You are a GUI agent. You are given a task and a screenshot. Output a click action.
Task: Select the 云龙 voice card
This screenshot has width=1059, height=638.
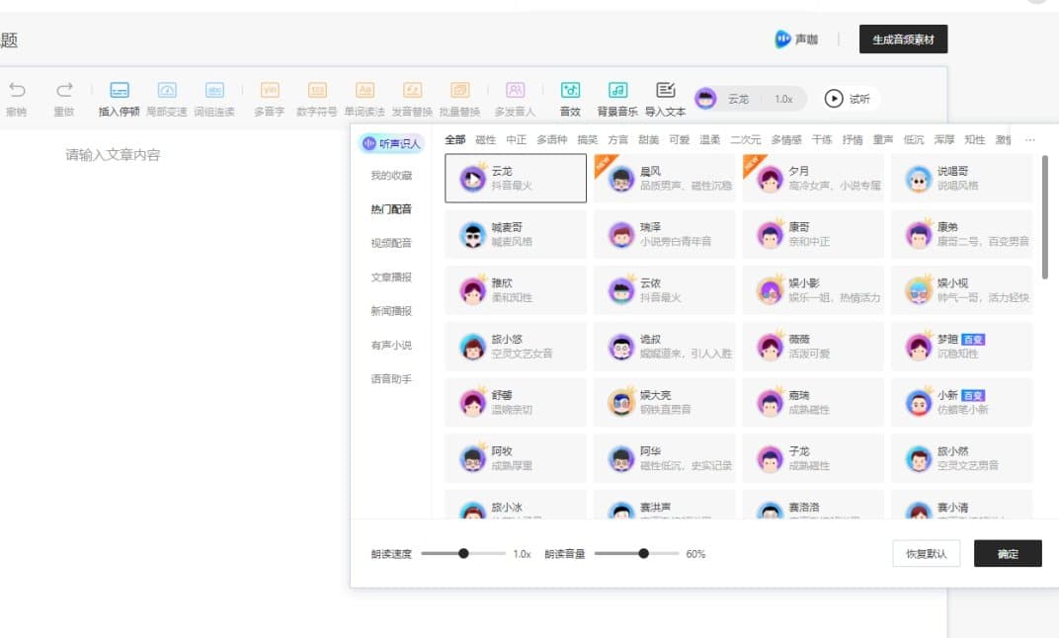point(514,178)
